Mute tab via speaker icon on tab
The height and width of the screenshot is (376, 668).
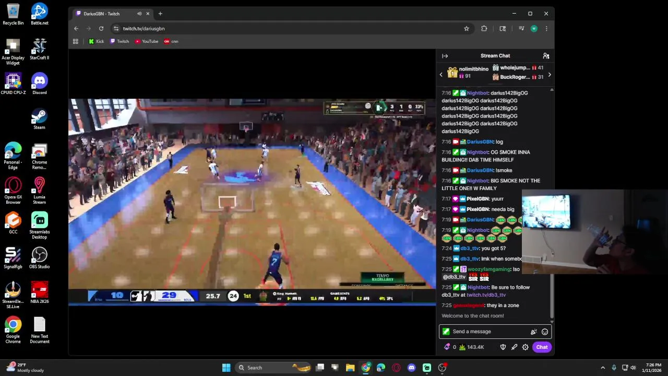click(x=139, y=14)
